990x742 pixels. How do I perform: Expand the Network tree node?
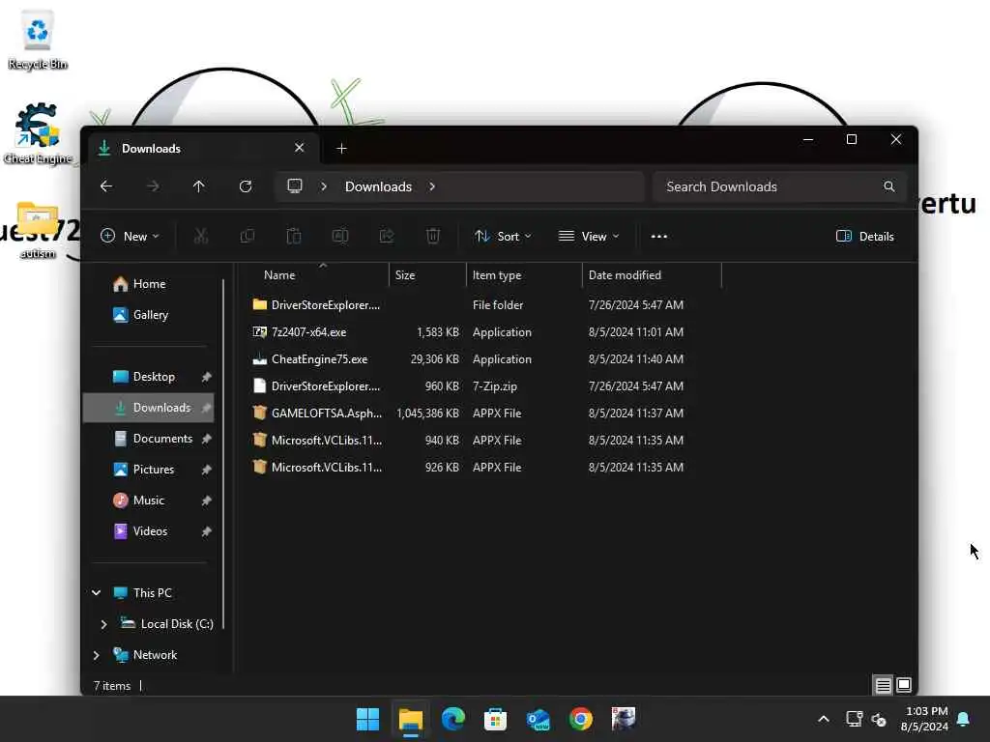96,655
